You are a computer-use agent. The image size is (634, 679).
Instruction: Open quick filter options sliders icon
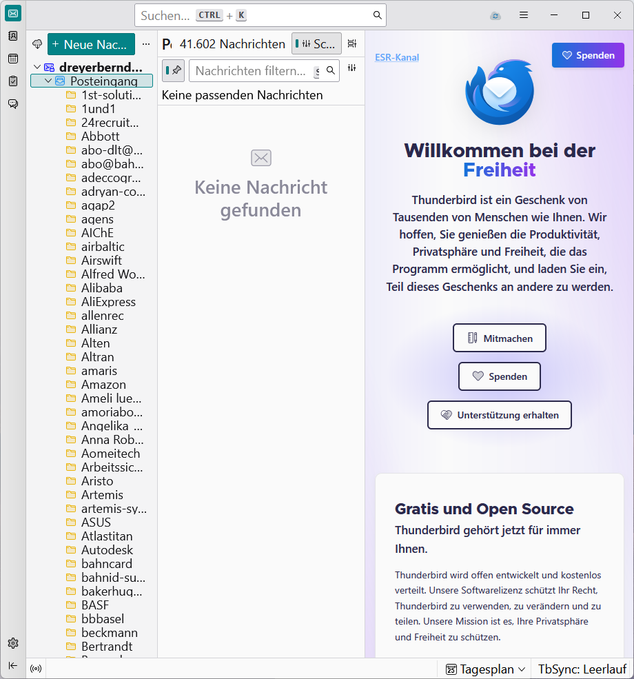pos(352,68)
